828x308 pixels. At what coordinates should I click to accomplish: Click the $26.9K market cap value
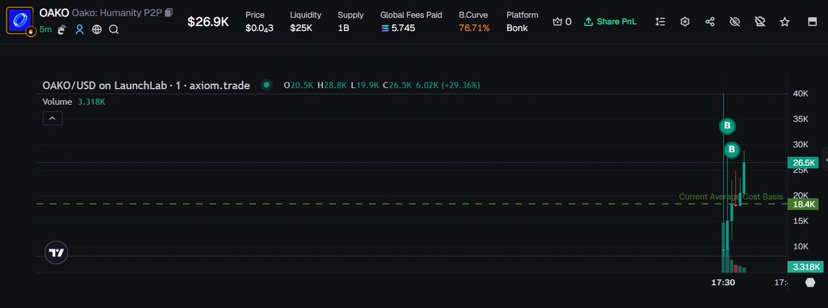(208, 21)
